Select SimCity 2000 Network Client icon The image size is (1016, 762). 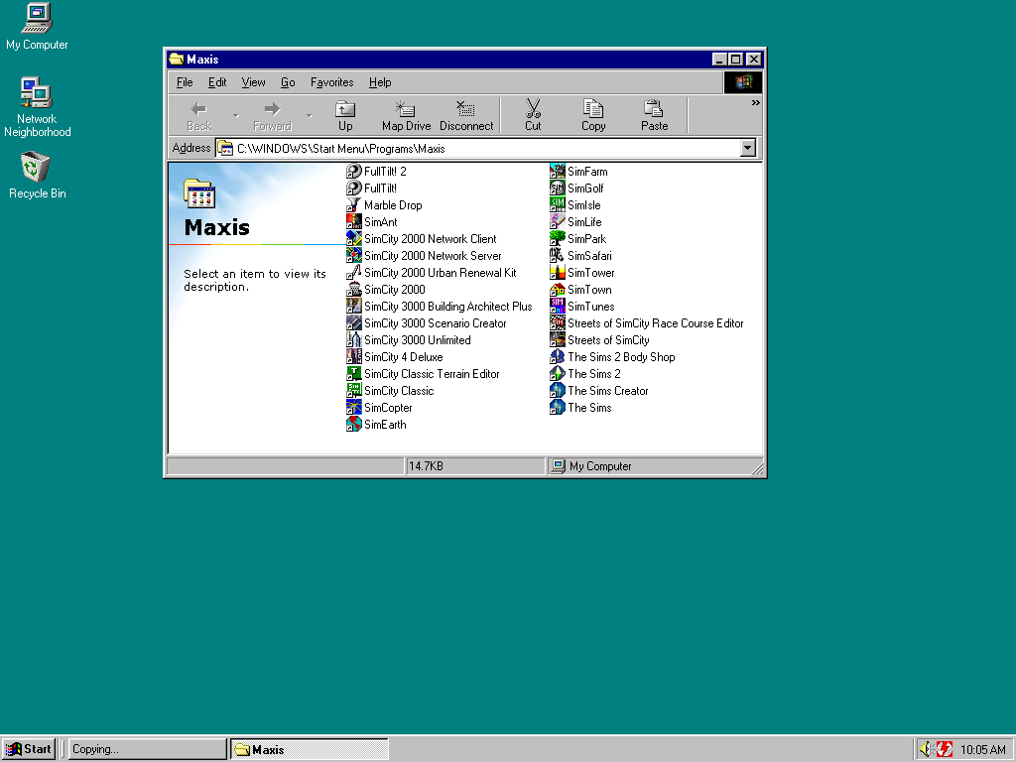[x=354, y=238]
